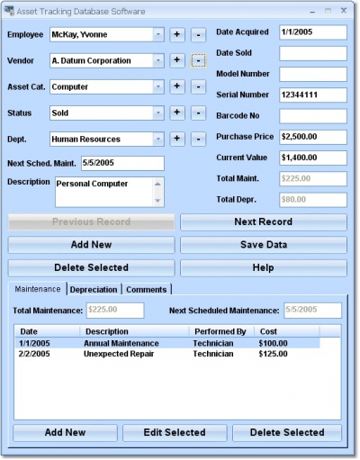Click the Total Maint. $225.00 field
This screenshot has width=360, height=460.
(313, 179)
